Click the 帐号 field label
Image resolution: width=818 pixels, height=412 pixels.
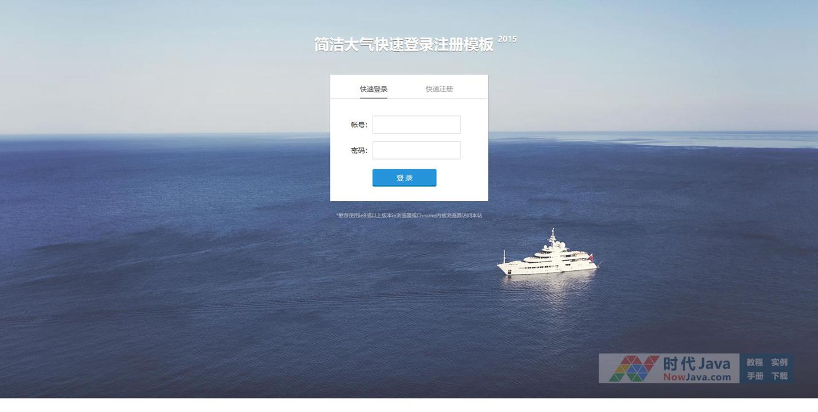(x=359, y=125)
